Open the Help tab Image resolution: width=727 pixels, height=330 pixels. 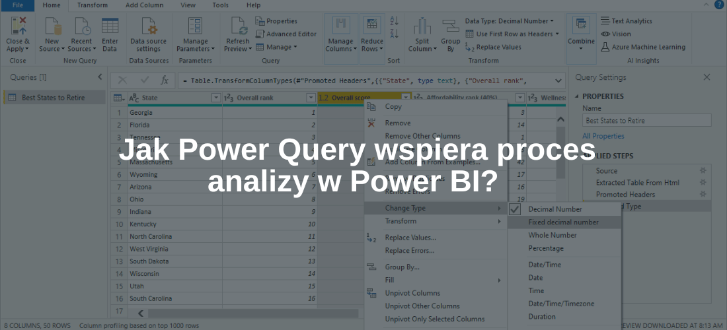[x=254, y=5]
